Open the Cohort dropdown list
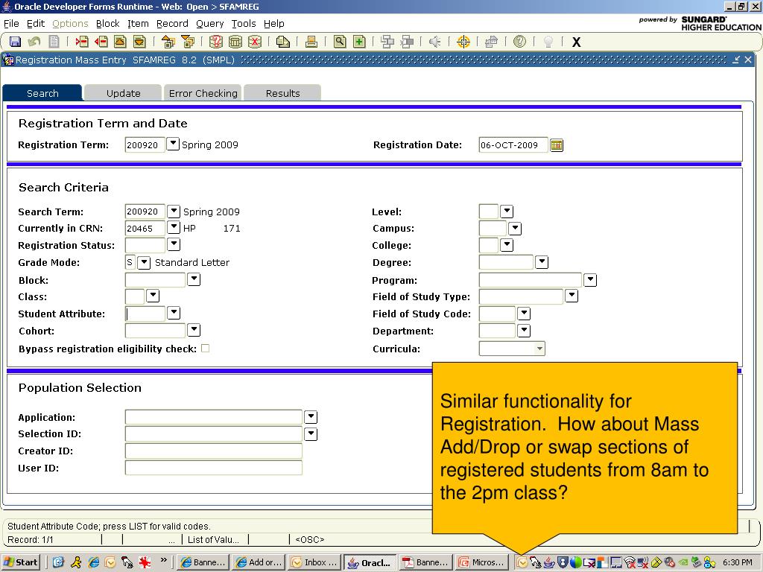This screenshot has width=763, height=572. pyautogui.click(x=194, y=330)
